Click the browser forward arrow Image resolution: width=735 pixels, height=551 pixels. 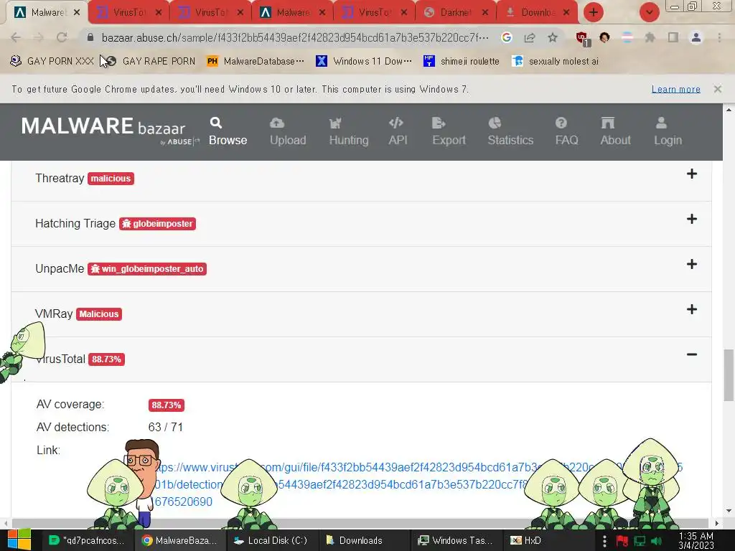click(39, 37)
